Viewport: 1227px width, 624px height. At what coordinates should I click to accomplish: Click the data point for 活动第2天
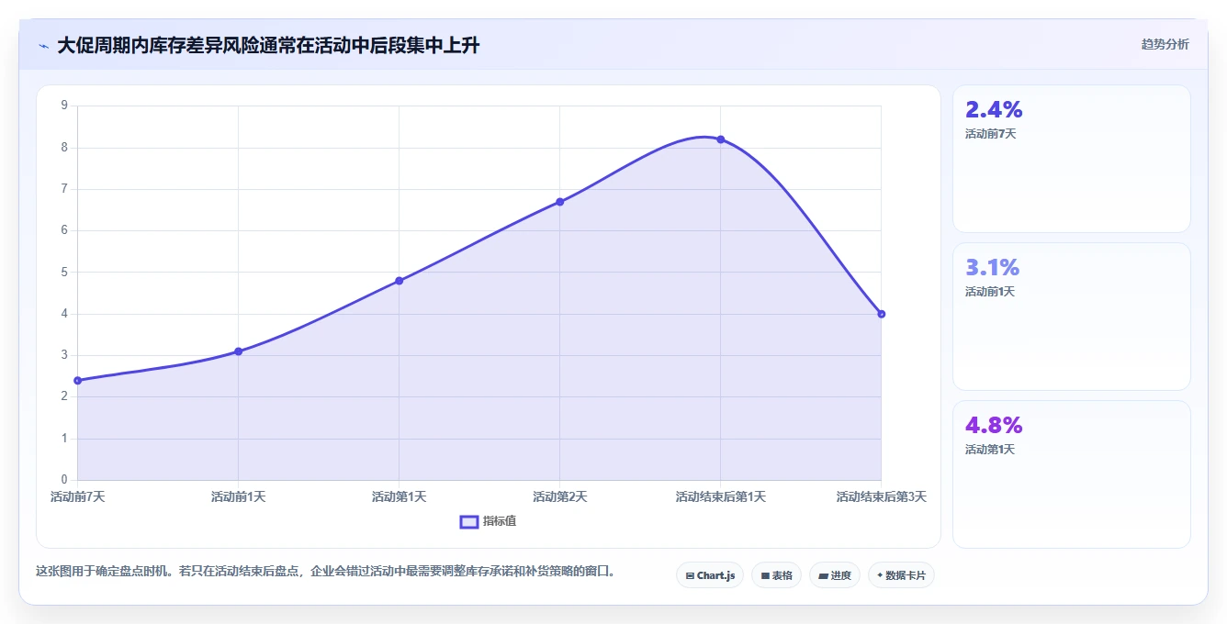pyautogui.click(x=559, y=202)
